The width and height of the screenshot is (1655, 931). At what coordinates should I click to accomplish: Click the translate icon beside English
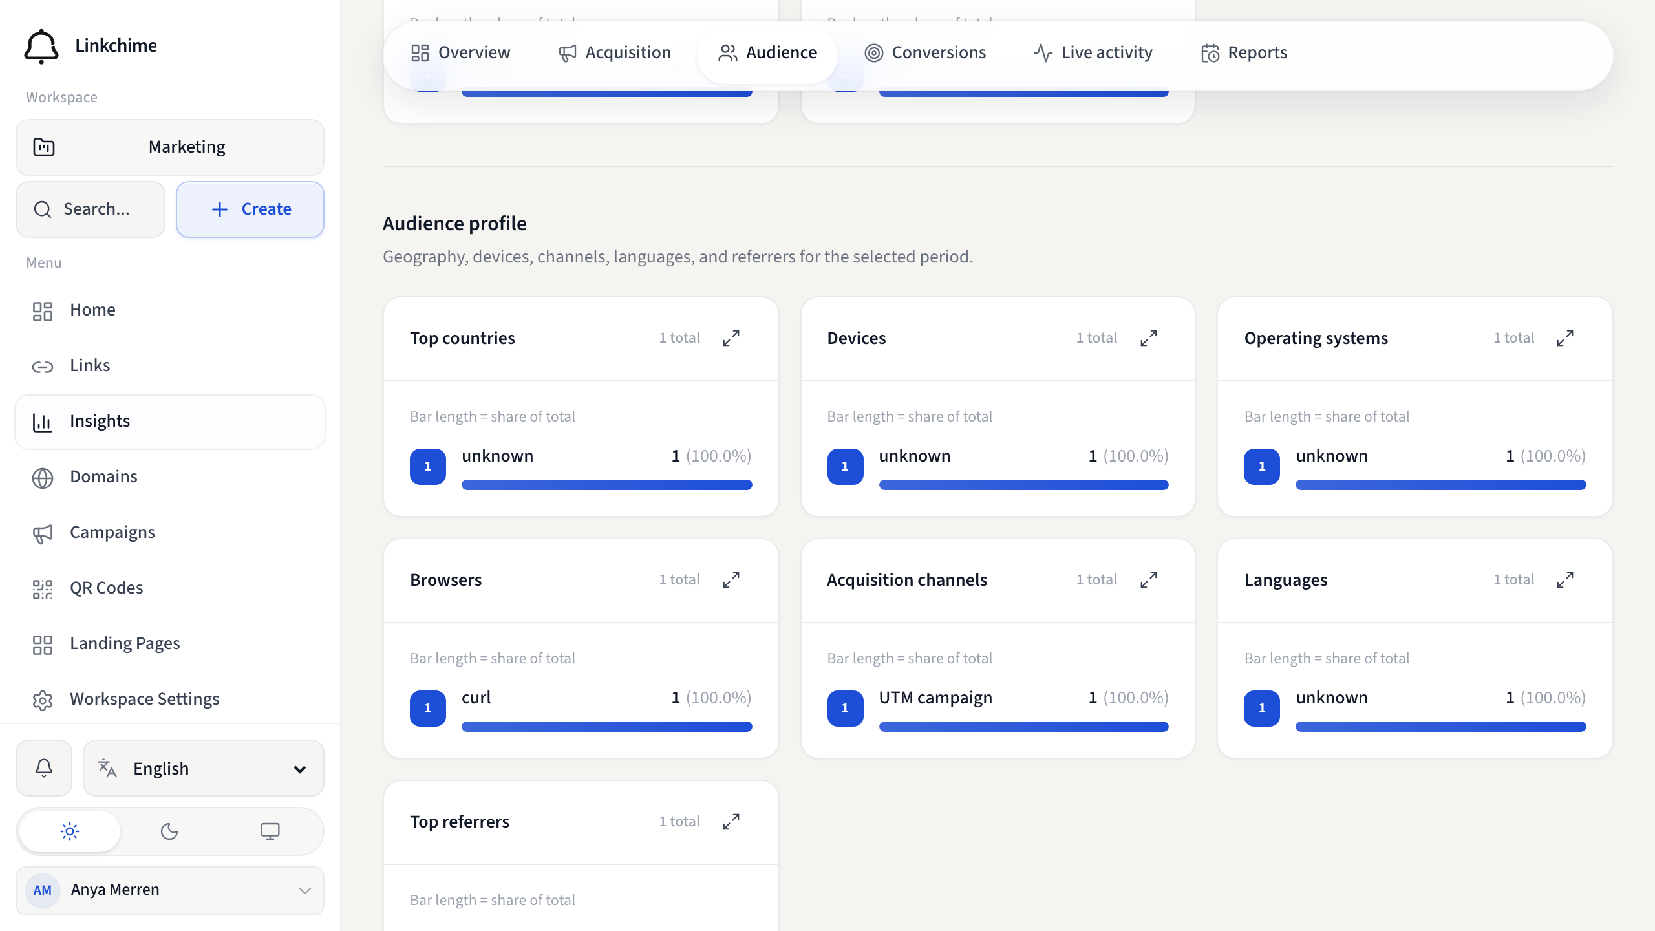coord(107,768)
